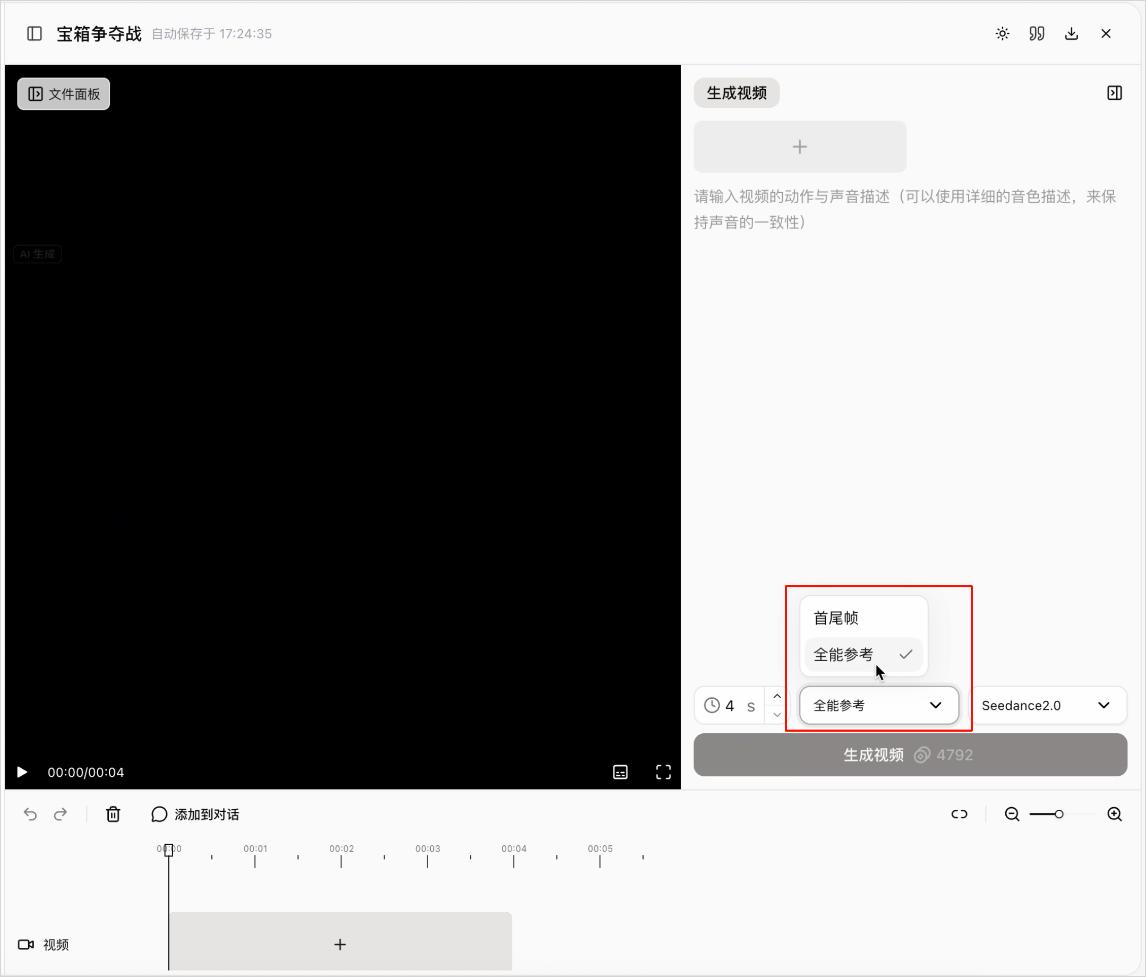Choose 全能参考 in the mode menu
This screenshot has width=1146, height=977.
point(863,655)
